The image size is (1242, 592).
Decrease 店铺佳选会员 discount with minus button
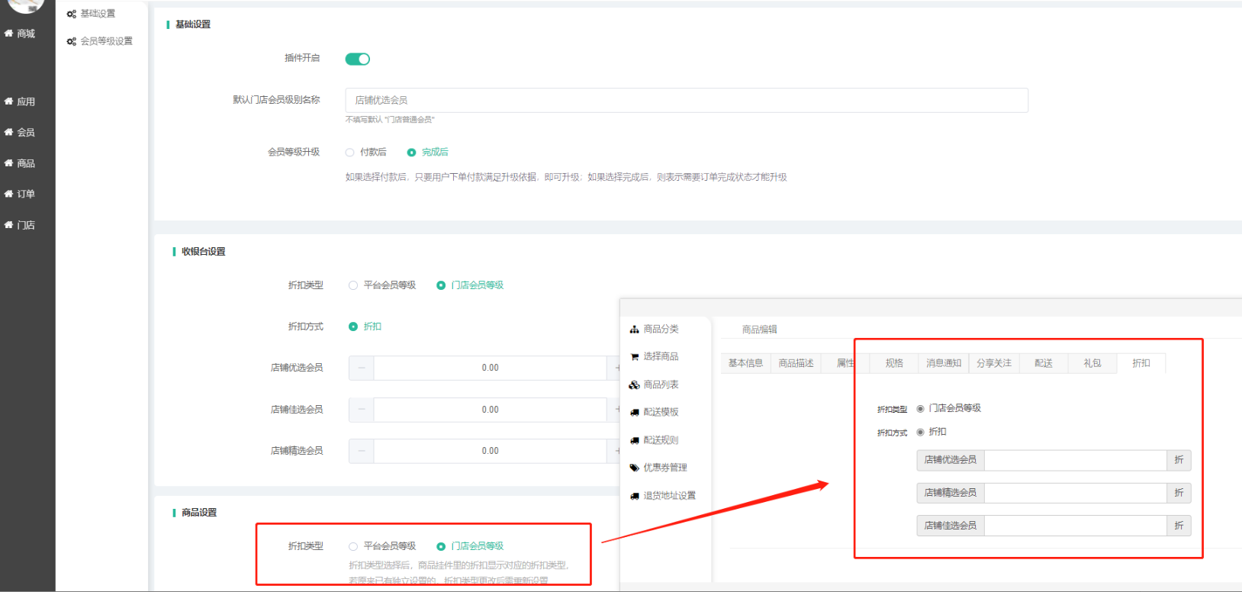click(362, 410)
